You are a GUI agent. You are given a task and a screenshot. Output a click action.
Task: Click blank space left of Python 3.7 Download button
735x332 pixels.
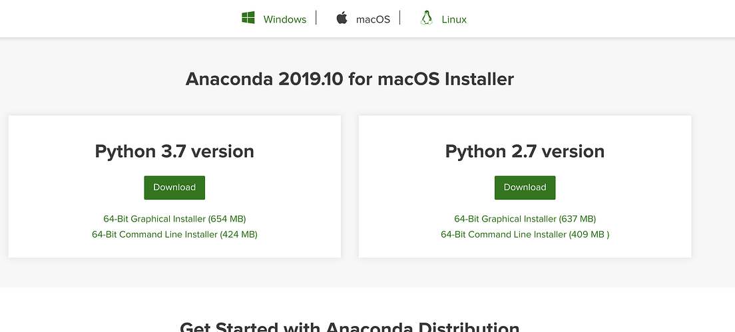coord(80,188)
